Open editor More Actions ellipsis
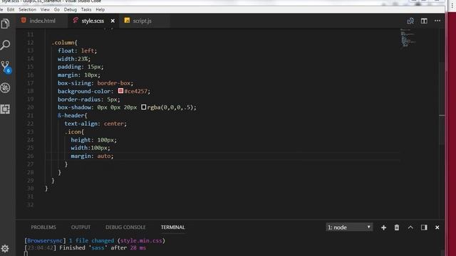456x256 pixels. click(x=437, y=21)
